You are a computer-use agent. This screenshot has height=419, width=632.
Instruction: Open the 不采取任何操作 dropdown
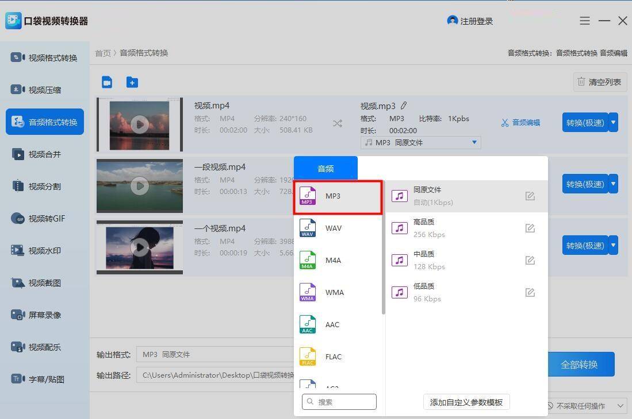click(587, 406)
